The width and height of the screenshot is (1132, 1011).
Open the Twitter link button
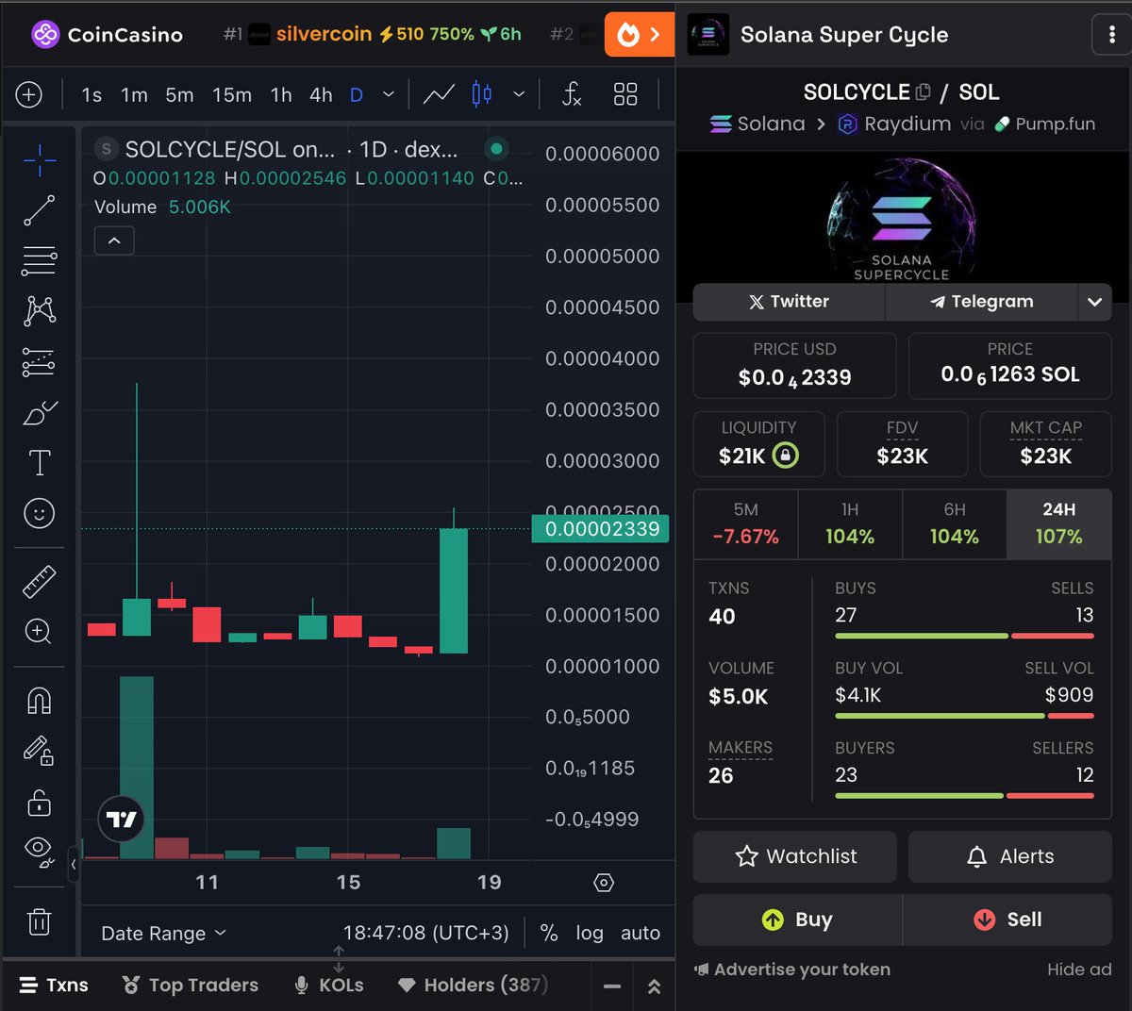[x=789, y=302]
